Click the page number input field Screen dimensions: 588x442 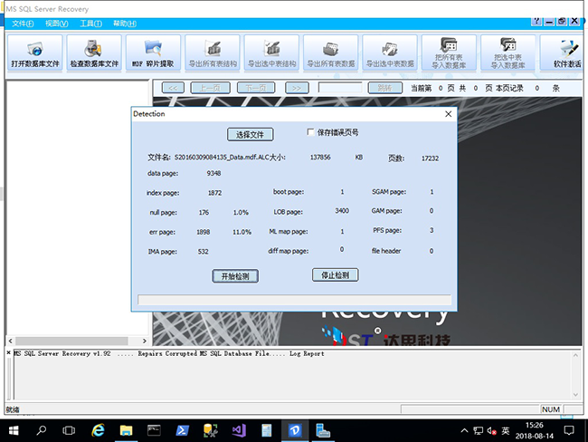coord(340,88)
